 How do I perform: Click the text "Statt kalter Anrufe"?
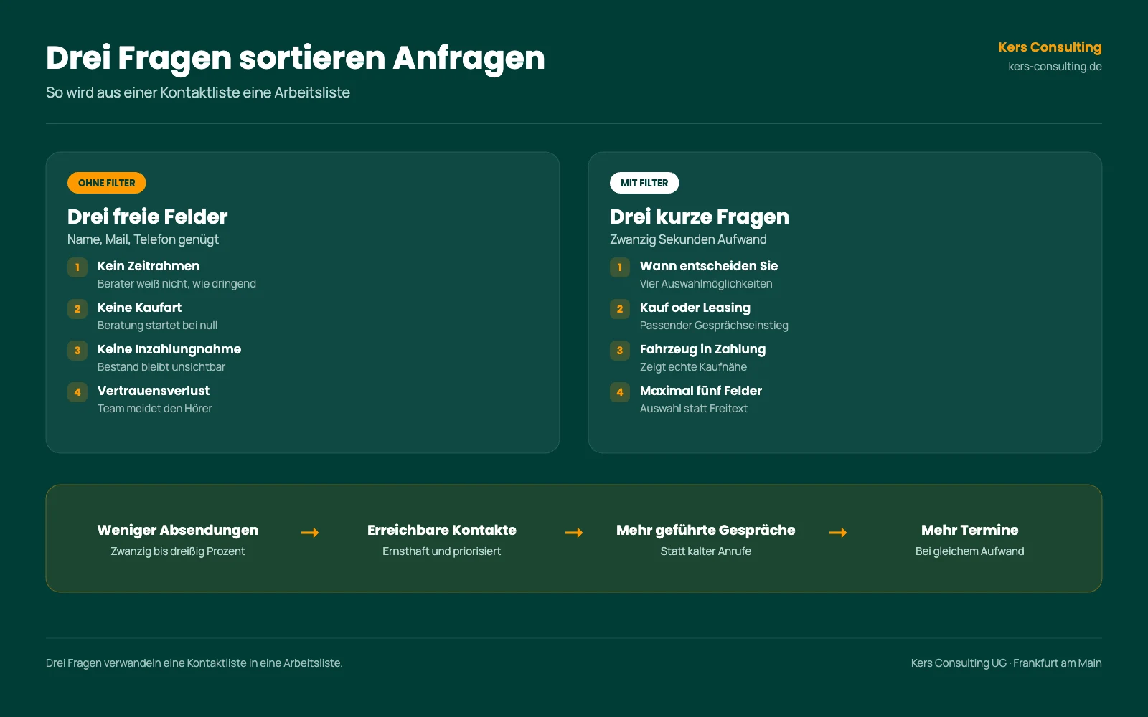point(706,551)
